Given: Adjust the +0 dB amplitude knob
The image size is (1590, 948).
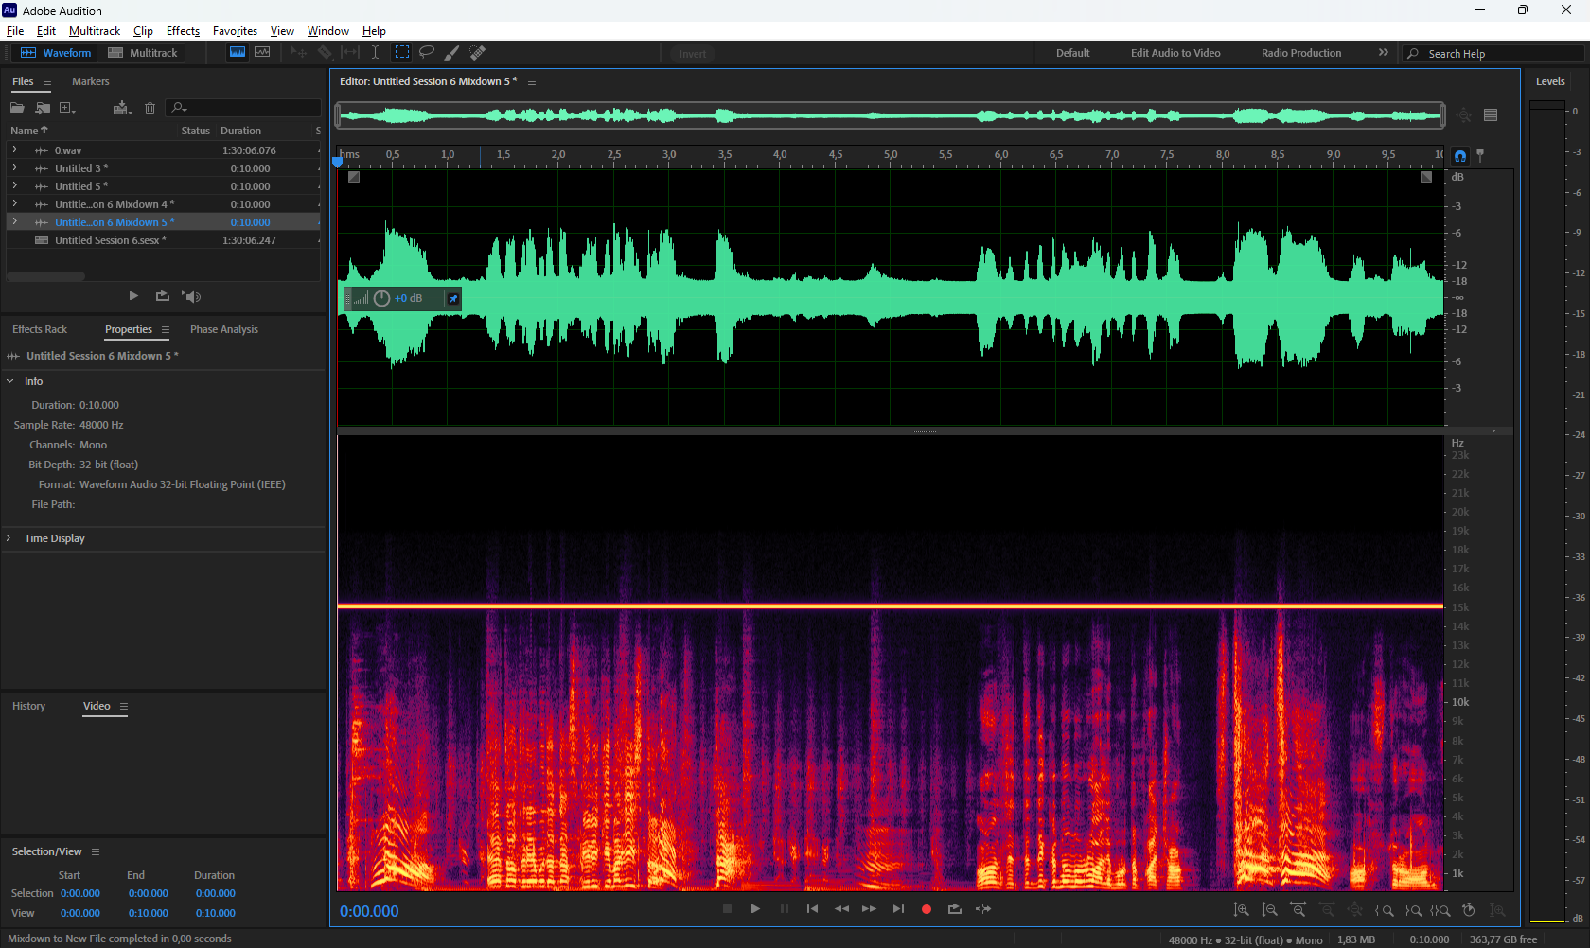Looking at the screenshot, I should pos(382,299).
